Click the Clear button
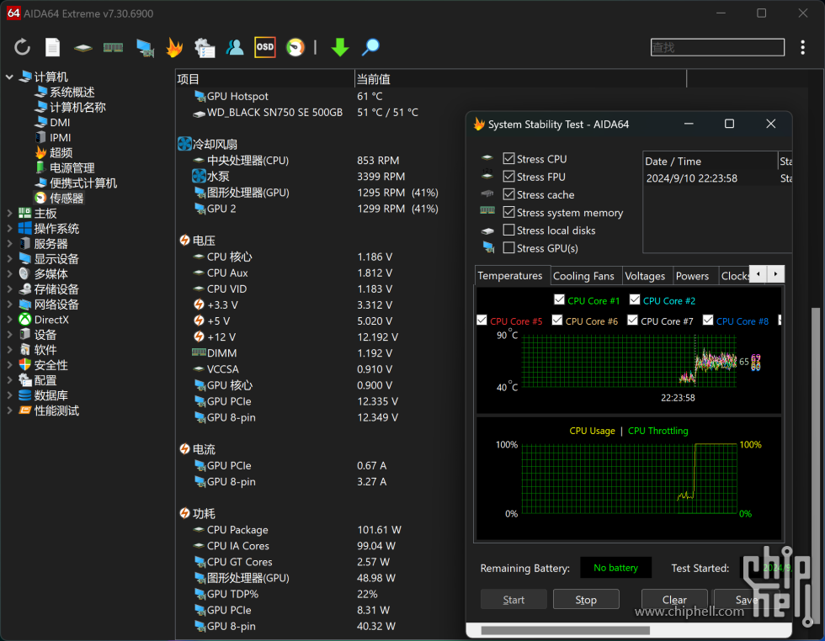Viewport: 825px width, 641px height. pos(674,600)
